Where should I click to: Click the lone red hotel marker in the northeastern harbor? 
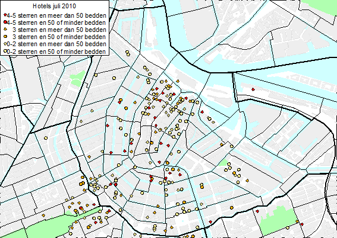253,89
